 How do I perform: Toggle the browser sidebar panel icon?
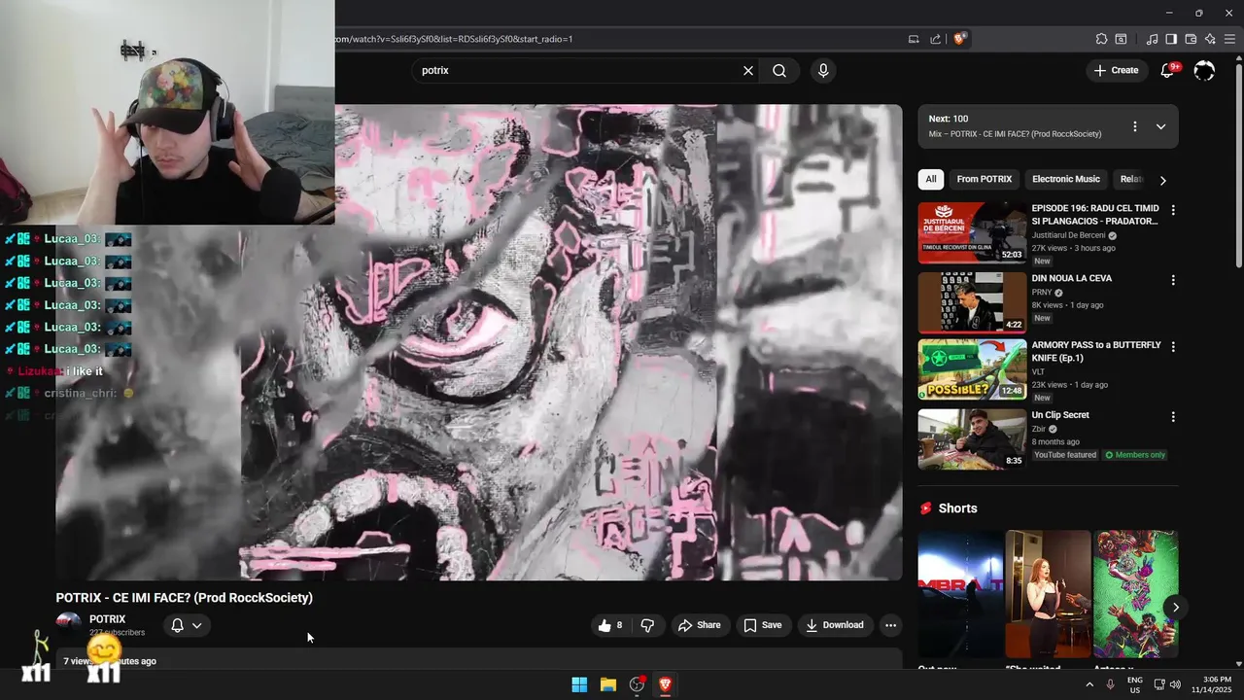click(1171, 39)
